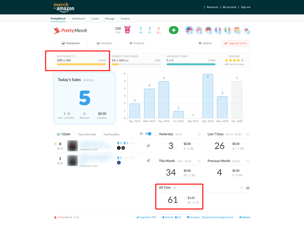
Task: Open the Options gear button
Action: [205, 43]
